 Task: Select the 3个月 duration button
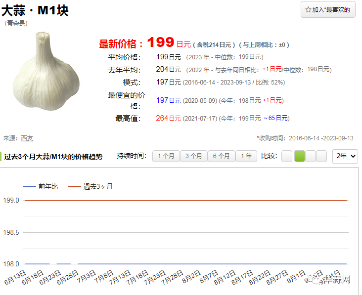[194, 156]
